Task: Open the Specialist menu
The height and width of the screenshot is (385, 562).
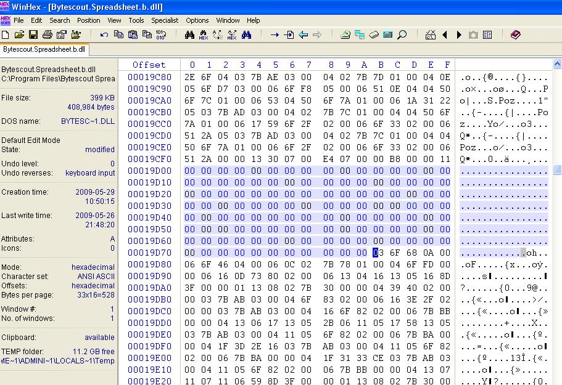Action: (x=165, y=20)
